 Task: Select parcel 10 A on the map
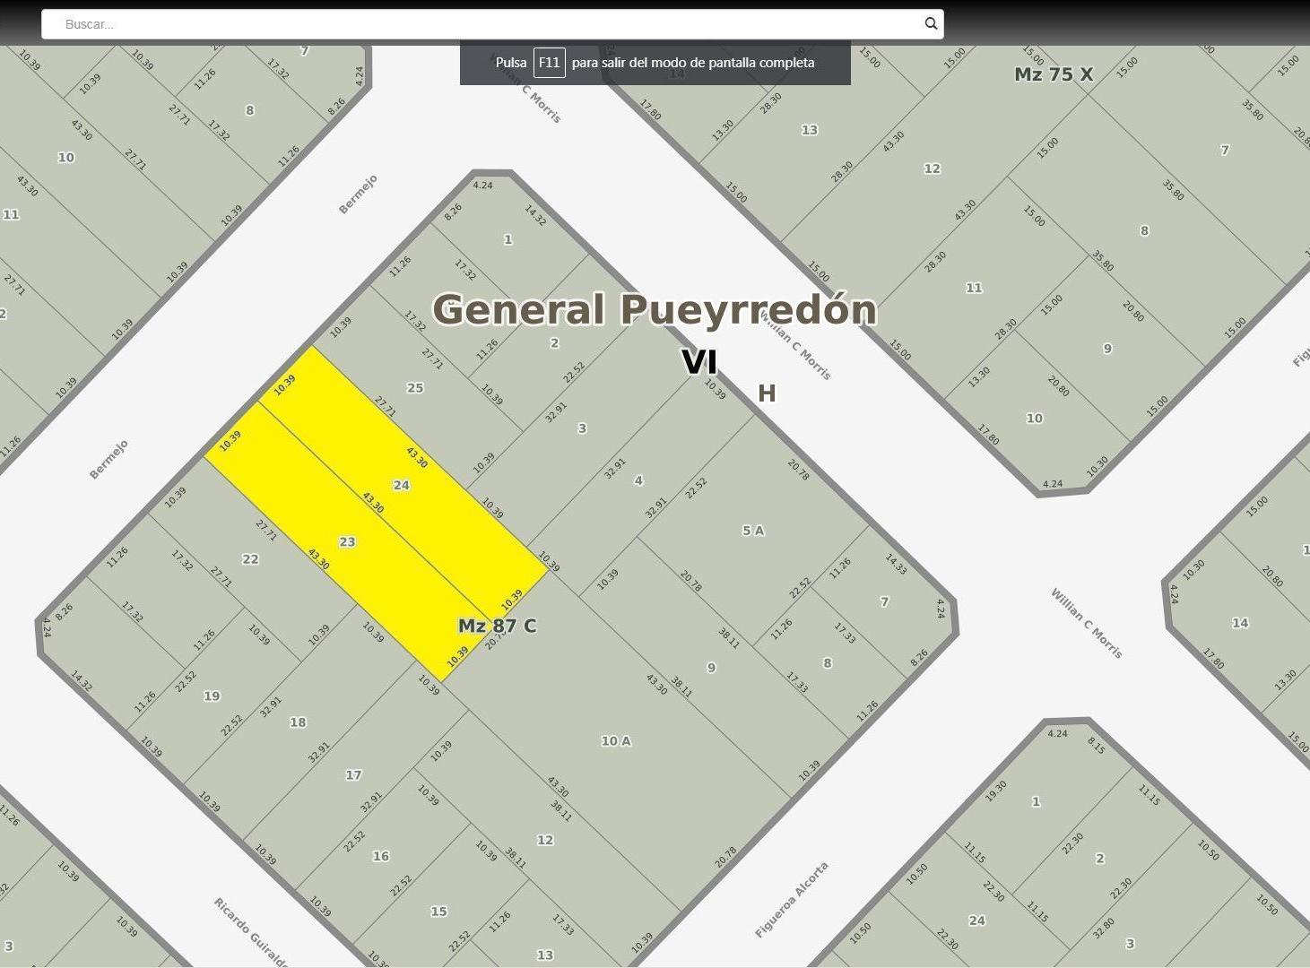click(616, 740)
